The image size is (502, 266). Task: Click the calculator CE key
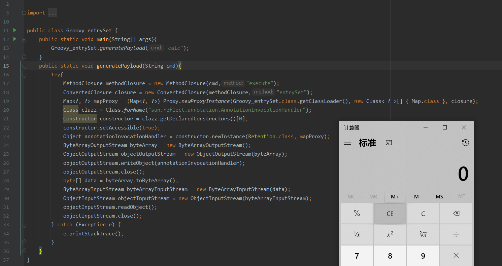390,213
